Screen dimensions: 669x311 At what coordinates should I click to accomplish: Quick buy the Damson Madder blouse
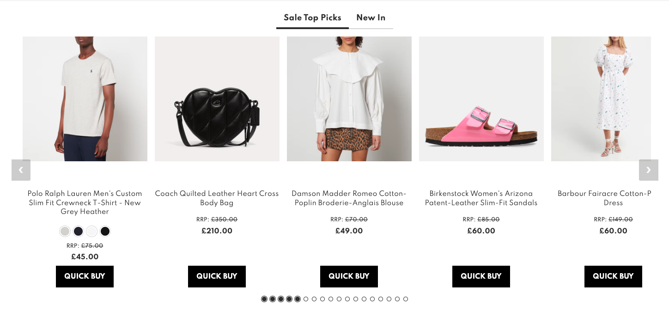[x=349, y=276]
